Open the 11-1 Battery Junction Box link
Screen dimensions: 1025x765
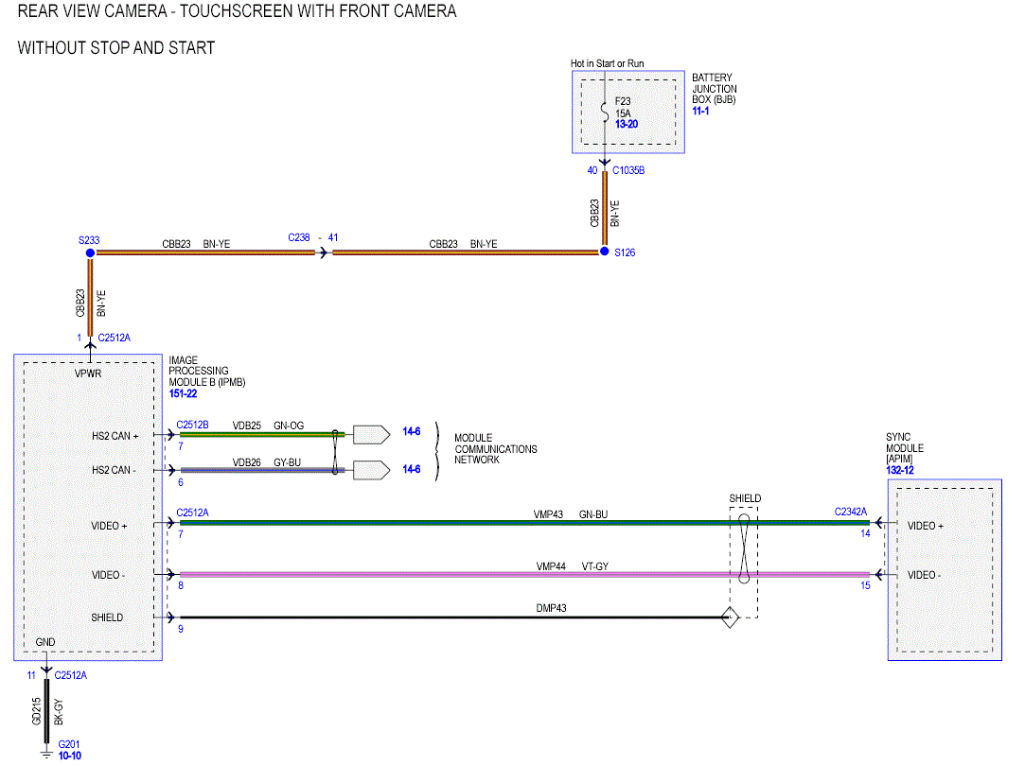[x=700, y=111]
